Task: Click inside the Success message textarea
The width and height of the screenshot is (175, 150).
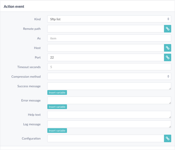Action: [109, 86]
